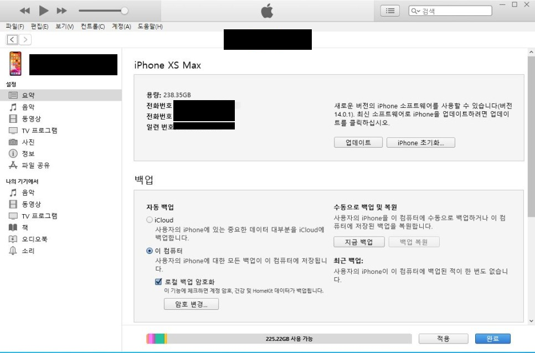Select 사진 label in sidebar
This screenshot has height=353, width=535.
[28, 142]
